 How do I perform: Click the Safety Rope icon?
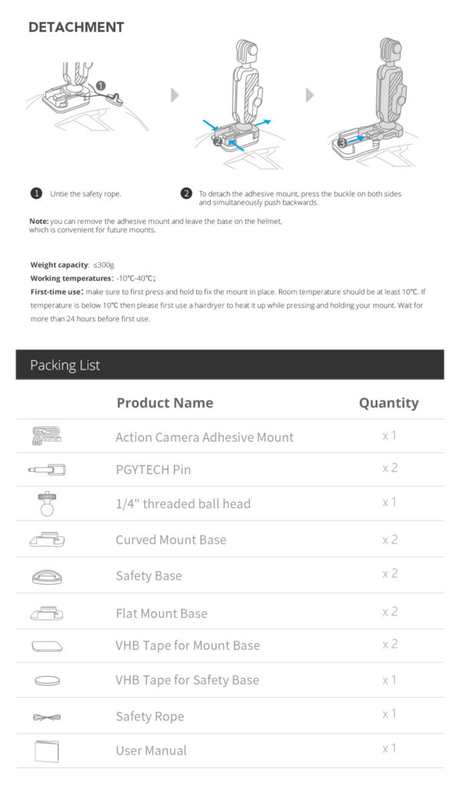pos(47,717)
